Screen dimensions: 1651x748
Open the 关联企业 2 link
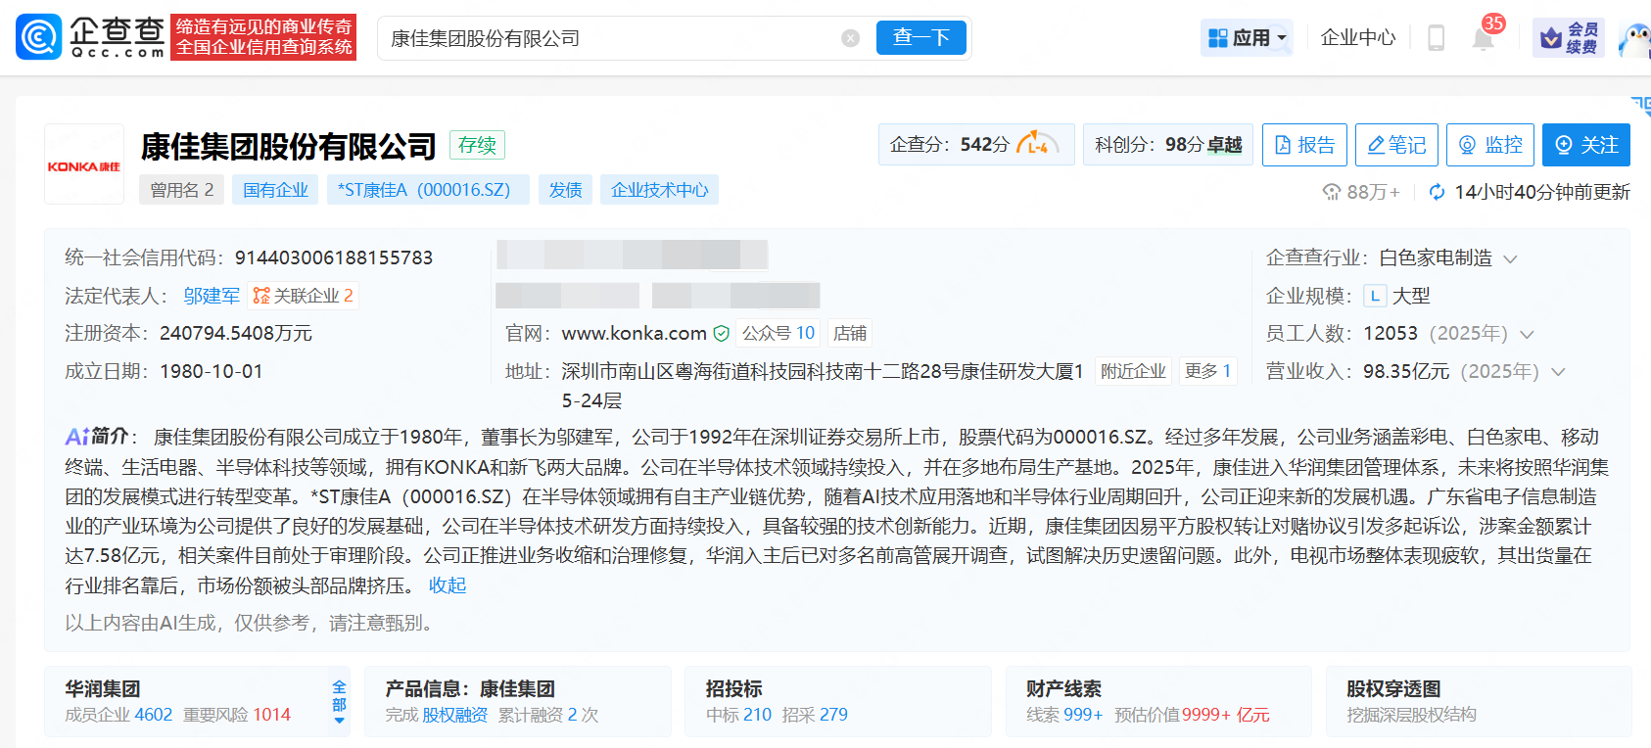coord(303,296)
